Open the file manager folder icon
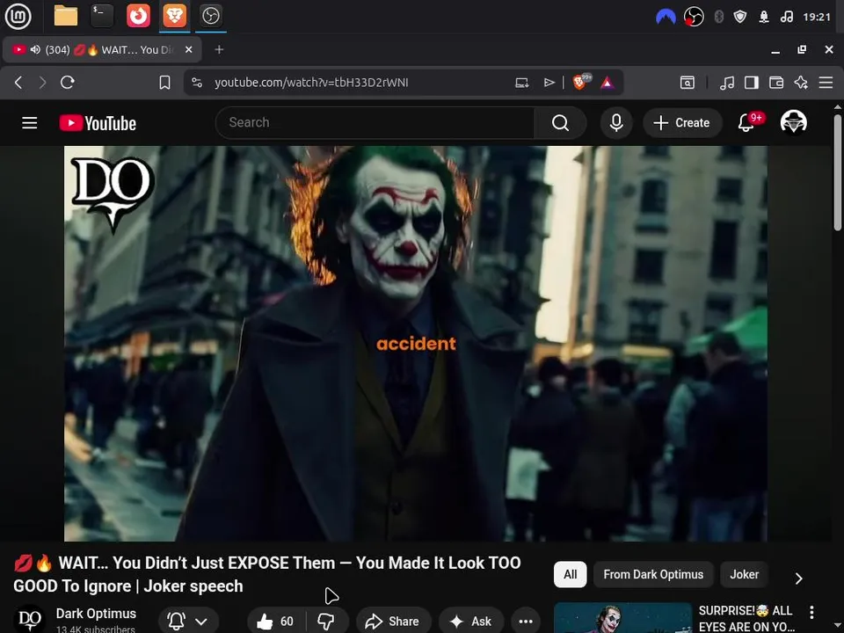The height and width of the screenshot is (633, 844). 66,16
